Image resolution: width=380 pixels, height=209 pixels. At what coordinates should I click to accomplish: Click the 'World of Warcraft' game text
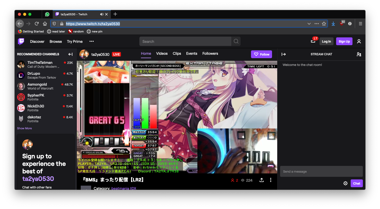pos(40,89)
